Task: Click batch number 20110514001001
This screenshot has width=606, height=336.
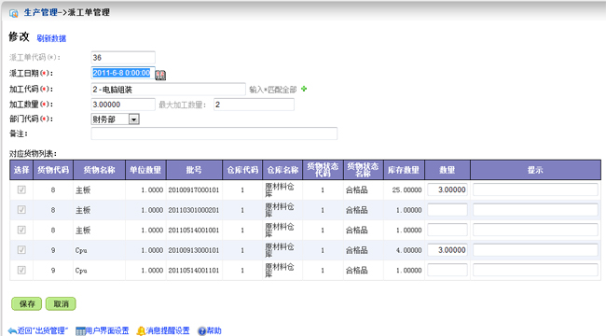Action: click(194, 231)
